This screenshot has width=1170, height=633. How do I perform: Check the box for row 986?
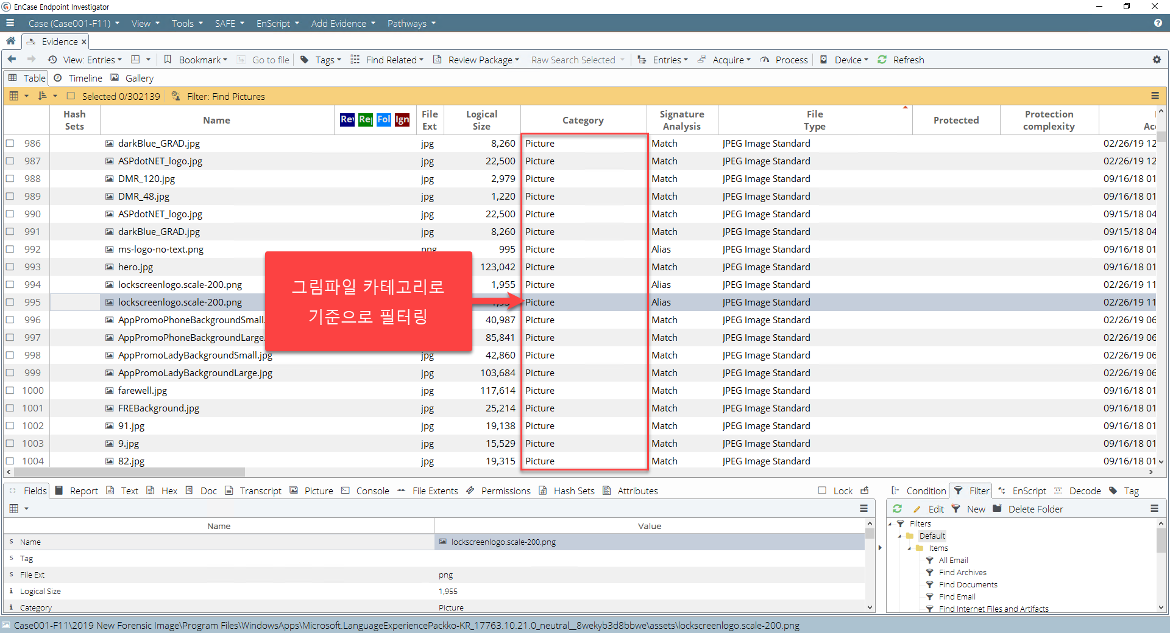click(10, 144)
